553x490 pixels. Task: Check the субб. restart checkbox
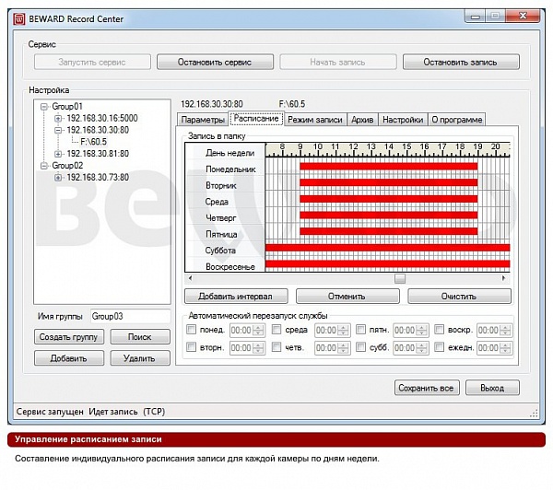[x=360, y=347]
